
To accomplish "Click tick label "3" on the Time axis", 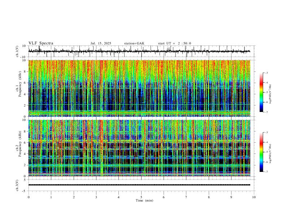I will [96, 197].
